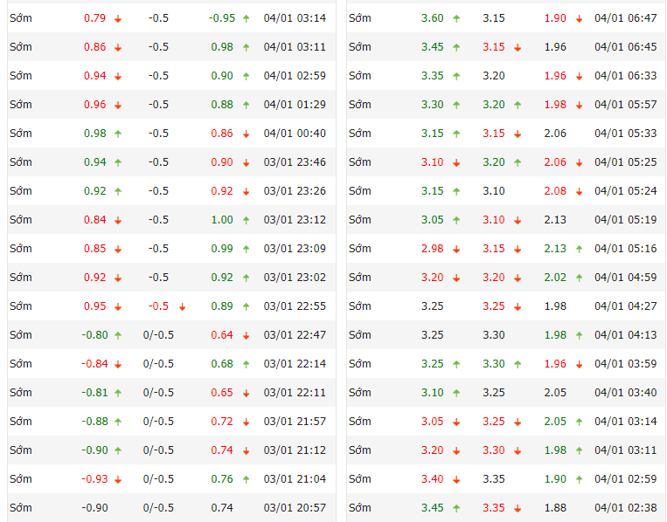
Task: Select the 04/01 03:40 timestamp
Action: pos(625,393)
